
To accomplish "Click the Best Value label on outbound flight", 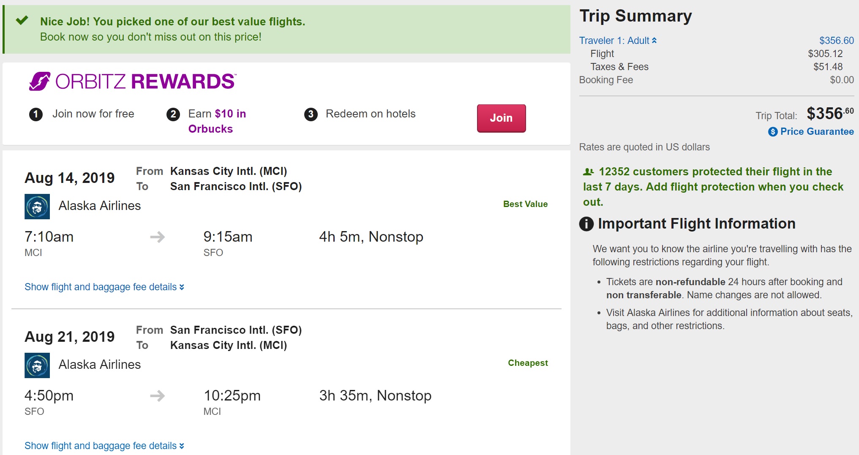I will [x=525, y=204].
